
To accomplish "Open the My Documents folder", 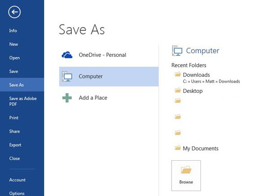I will click(200, 148).
